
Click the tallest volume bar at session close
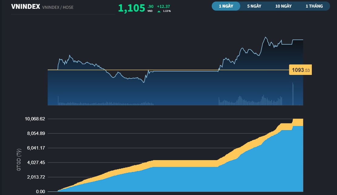pos(293,94)
